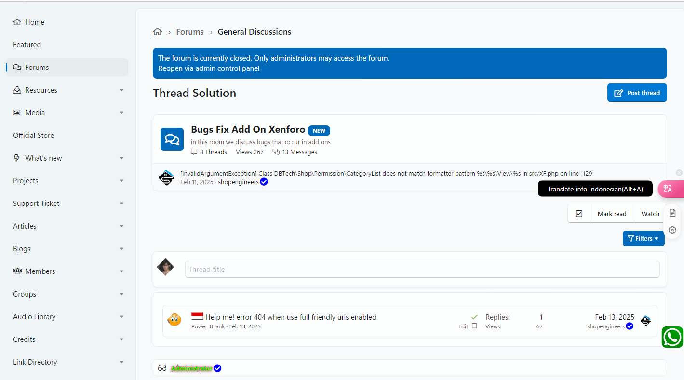The width and height of the screenshot is (684, 380).
Task: Click the Administrator username link
Action: (x=191, y=368)
